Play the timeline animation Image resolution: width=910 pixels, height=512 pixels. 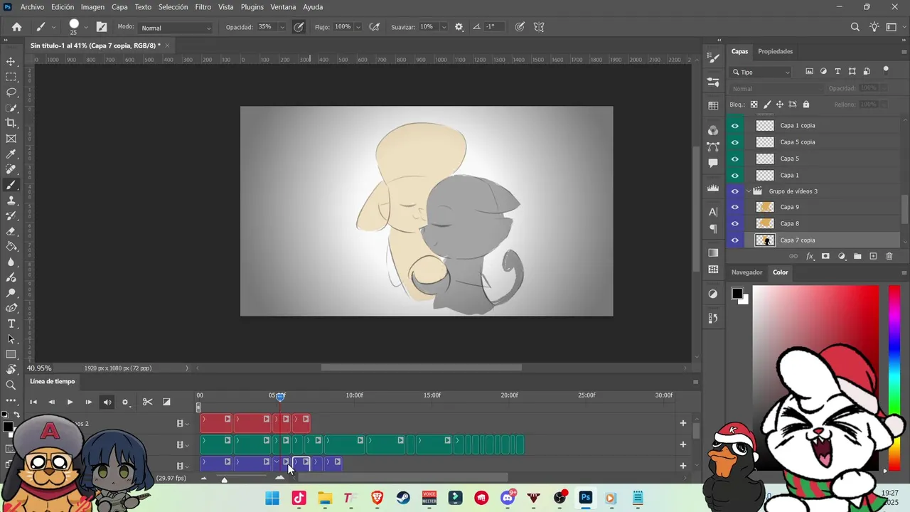coord(70,402)
